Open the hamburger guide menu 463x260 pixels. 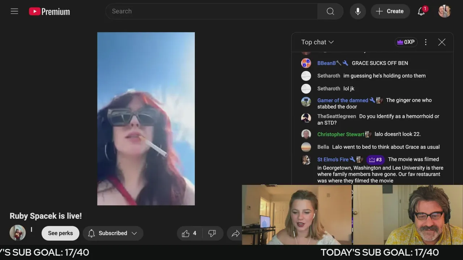point(14,11)
